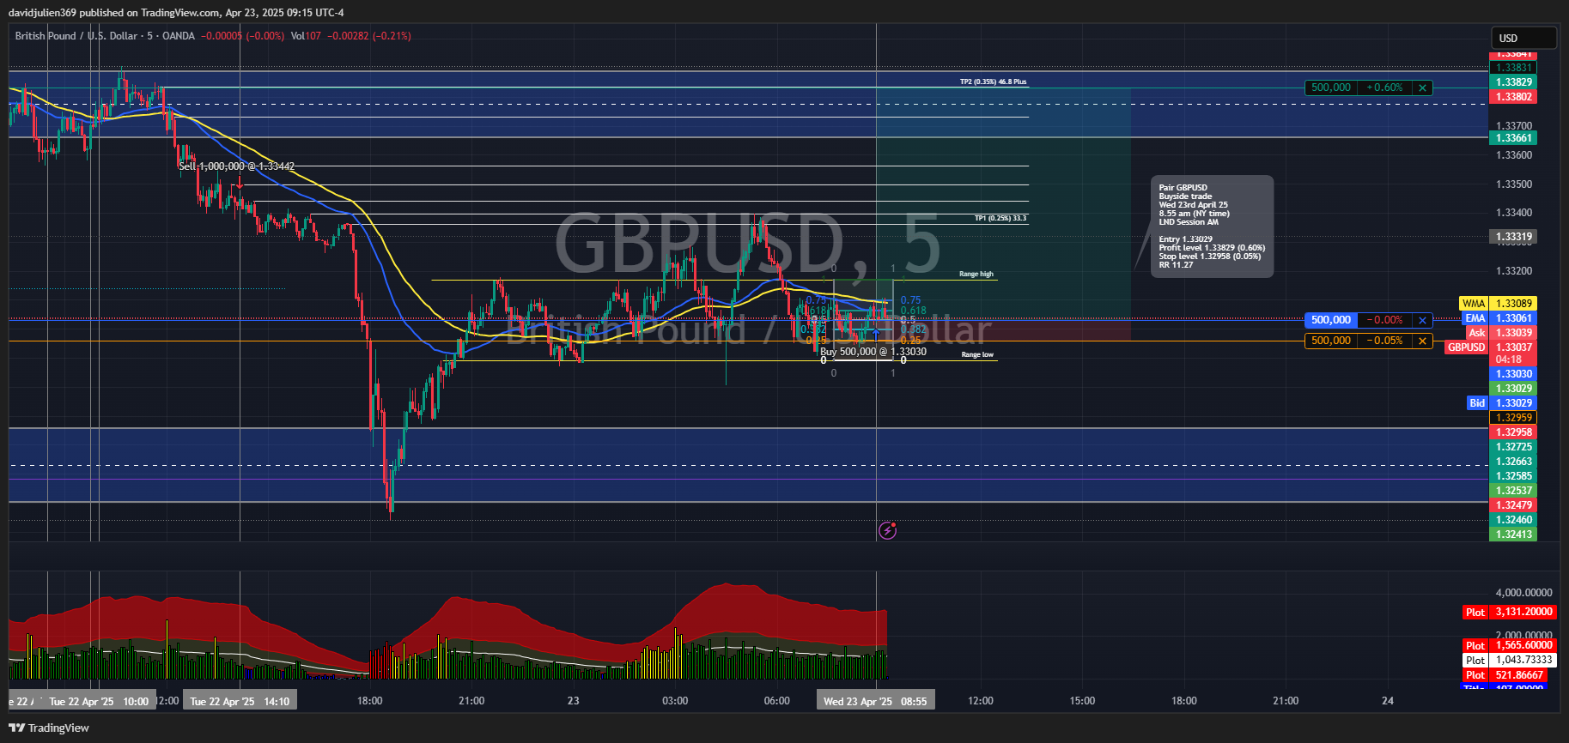1569x743 pixels.
Task: Click the 0.618 Fibonacci level label
Action: click(914, 311)
